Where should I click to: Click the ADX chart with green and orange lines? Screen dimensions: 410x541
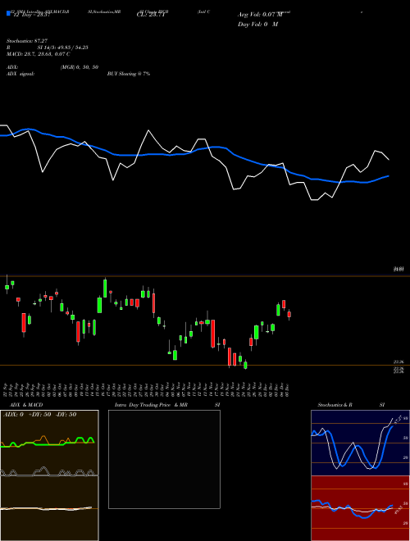click(49, 443)
